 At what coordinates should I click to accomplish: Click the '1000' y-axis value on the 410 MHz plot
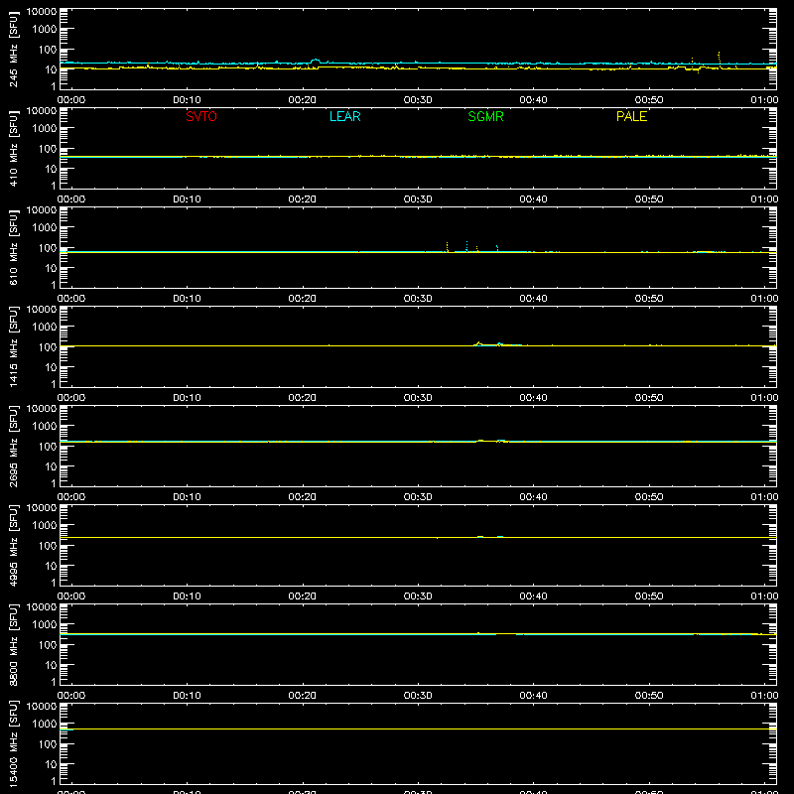pos(45,129)
